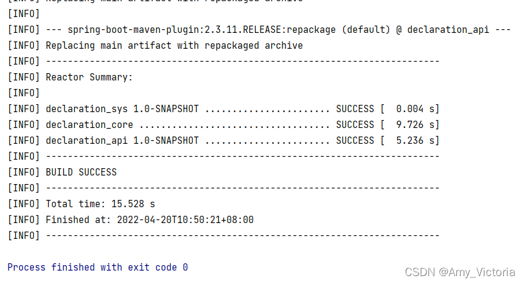Click the declaration_sys 1.0-SNAPSHOT entry
Viewport: 524px width, 284px height.
pos(122,109)
